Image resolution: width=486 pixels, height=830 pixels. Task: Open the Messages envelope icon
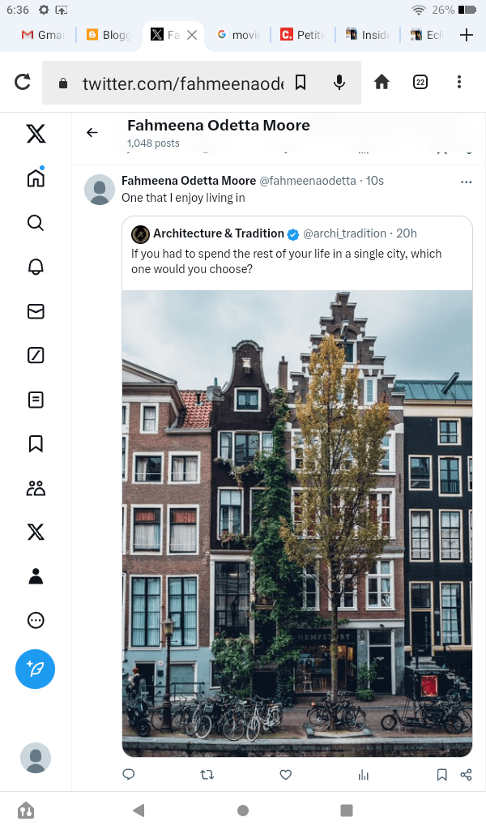pos(36,311)
